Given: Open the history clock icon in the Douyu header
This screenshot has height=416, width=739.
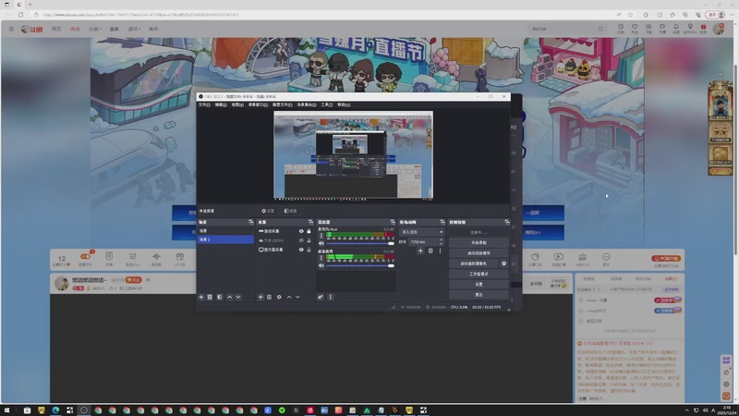Looking at the screenshot, I should (621, 28).
